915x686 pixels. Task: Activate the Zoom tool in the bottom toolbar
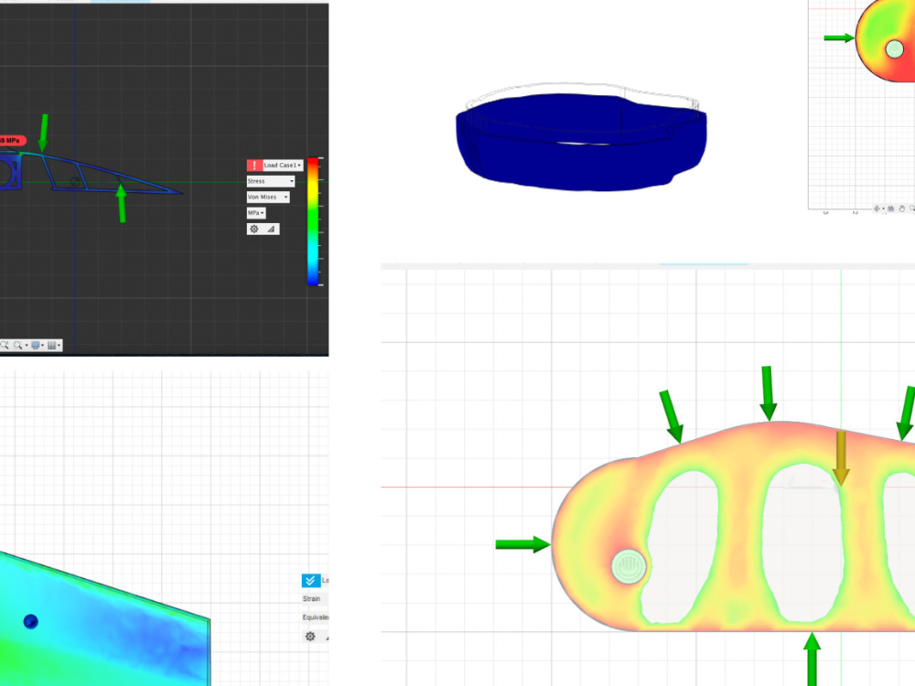(17, 345)
